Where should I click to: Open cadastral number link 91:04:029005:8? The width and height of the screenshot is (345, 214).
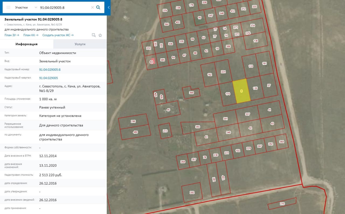pyautogui.click(x=50, y=70)
